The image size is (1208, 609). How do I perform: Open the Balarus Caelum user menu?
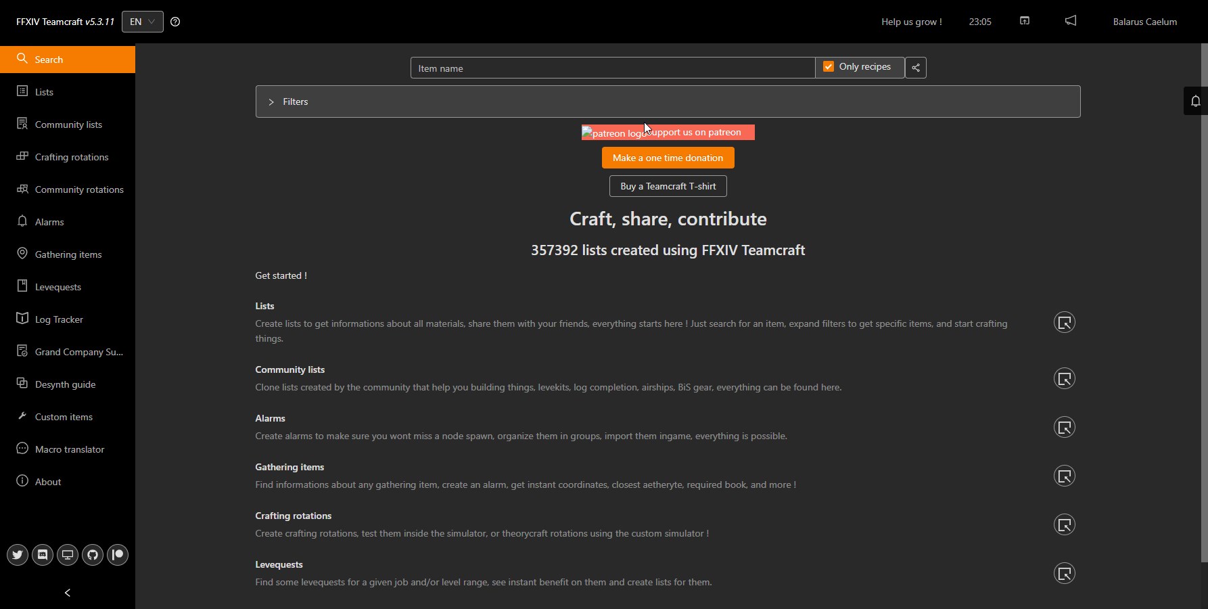click(x=1145, y=22)
